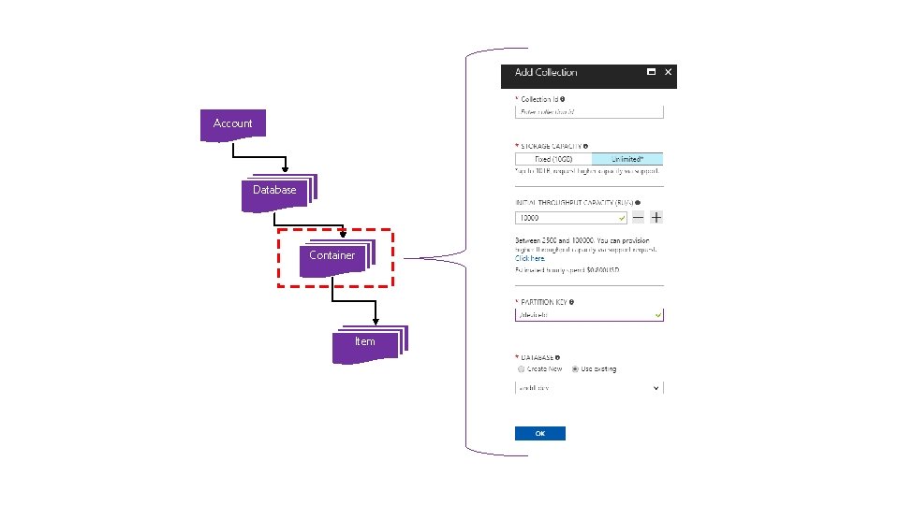
Task: Follow the 'Click here' support link
Action: point(530,258)
